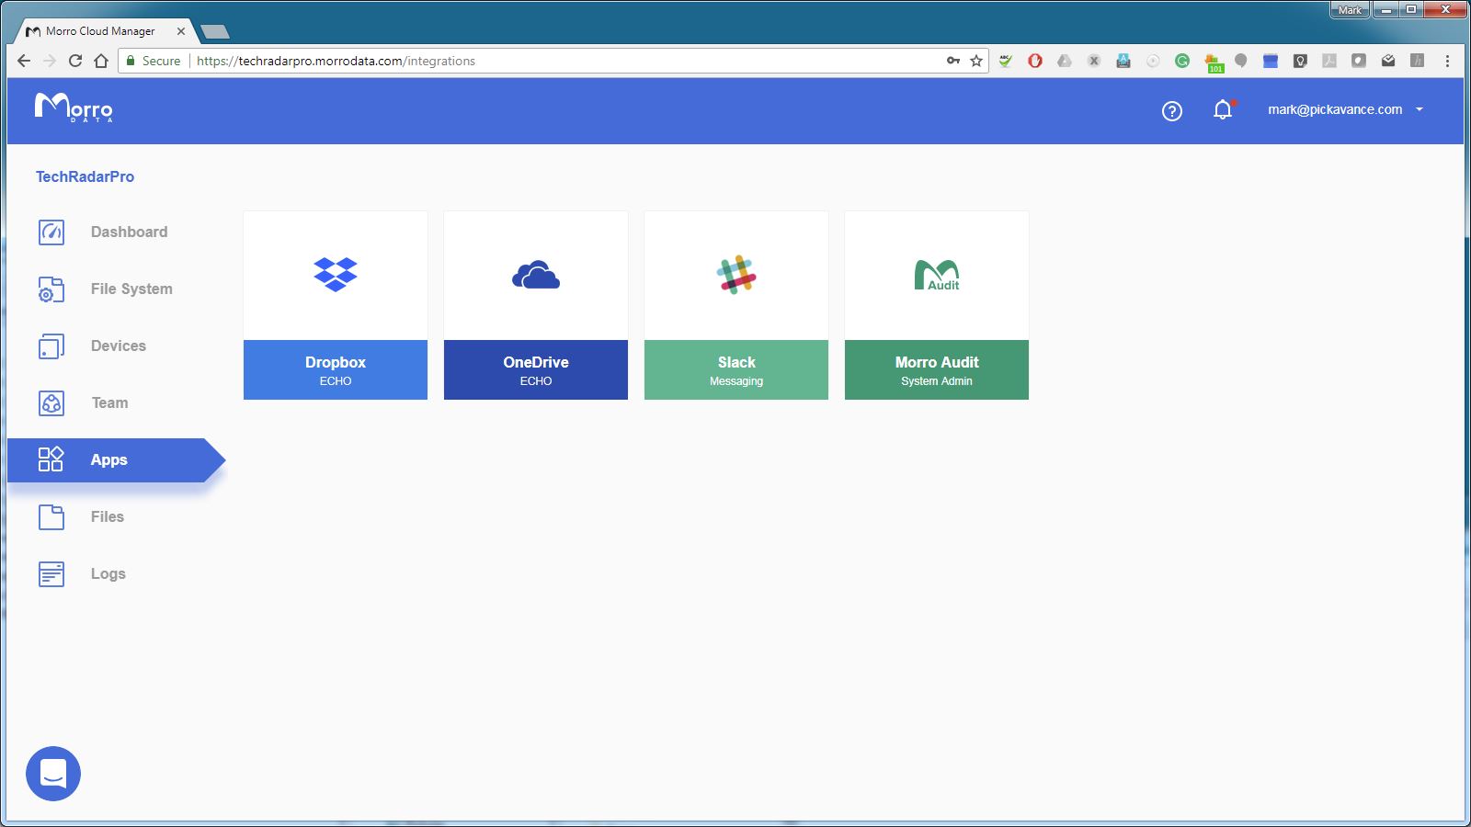Image resolution: width=1471 pixels, height=827 pixels.
Task: Click the TechRadarPro organization link
Action: (85, 176)
